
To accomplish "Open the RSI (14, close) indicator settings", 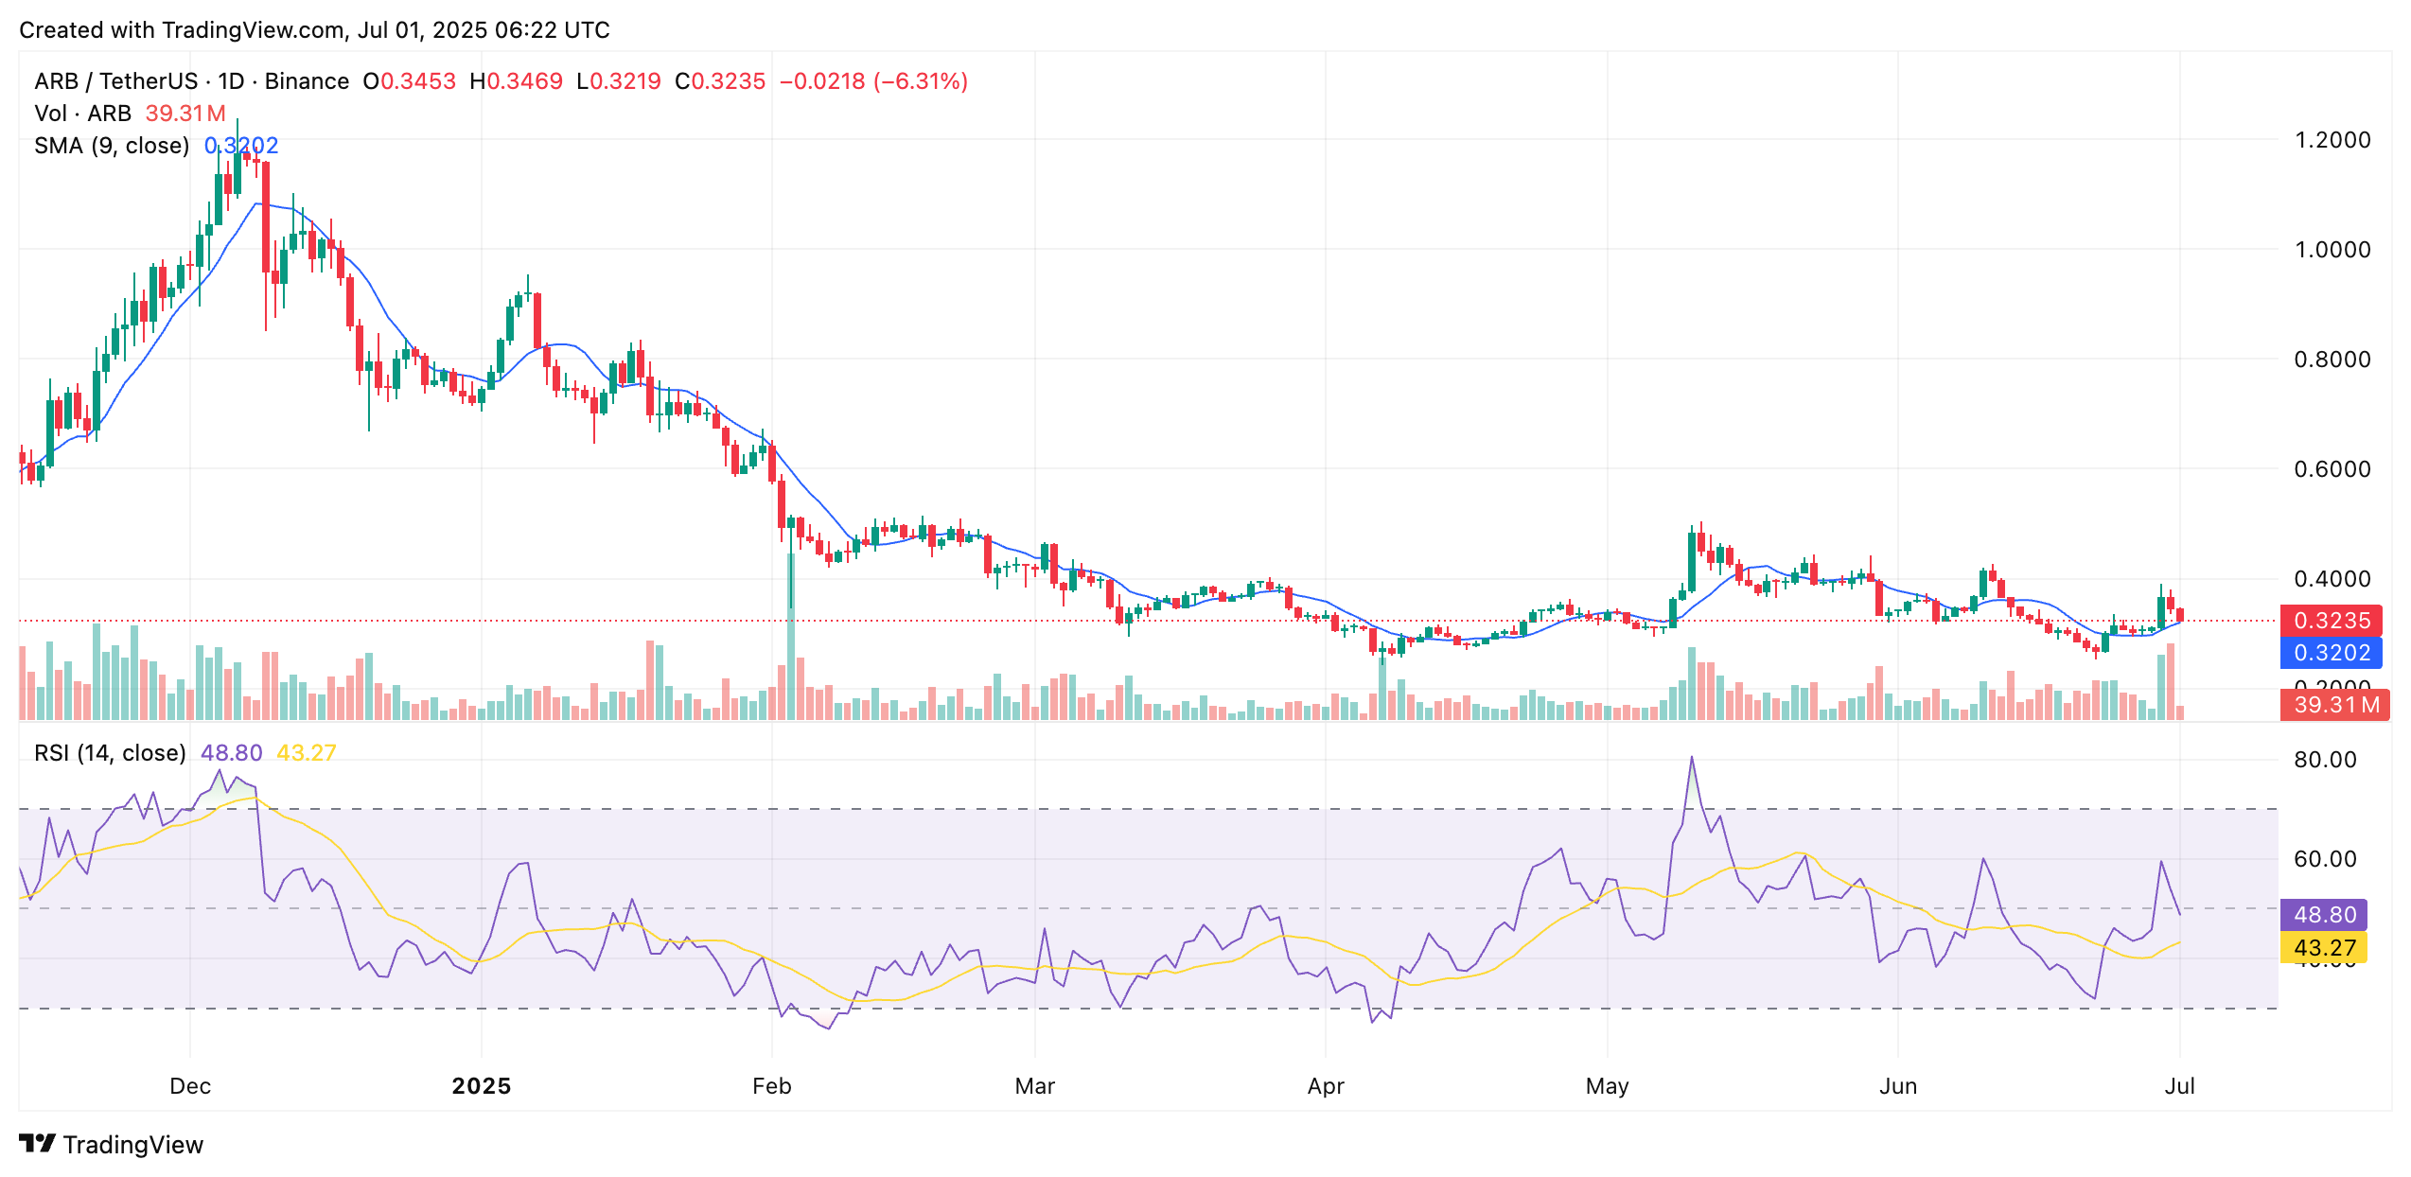I will coord(109,752).
